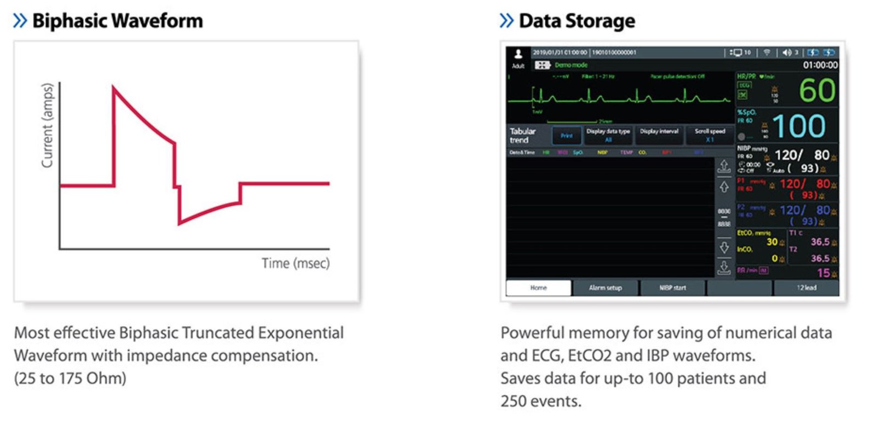Click the Wi-Fi signal status icon
Image resolution: width=876 pixels, height=425 pixels.
click(766, 53)
